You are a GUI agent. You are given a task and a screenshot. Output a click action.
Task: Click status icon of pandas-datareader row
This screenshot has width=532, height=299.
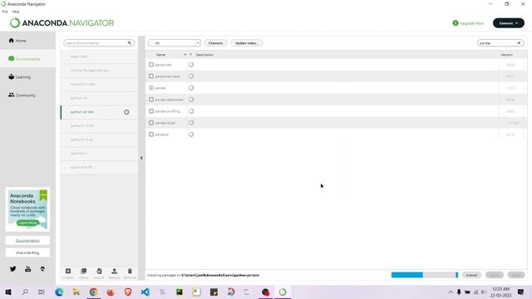pyautogui.click(x=191, y=100)
